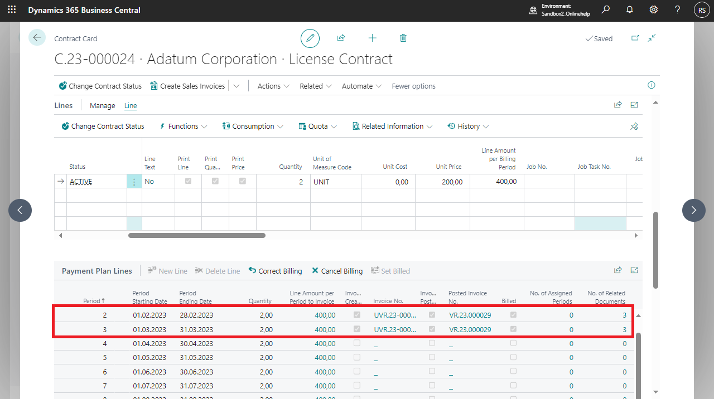The width and height of the screenshot is (714, 399).
Task: Click Fewer options
Action: pos(413,86)
